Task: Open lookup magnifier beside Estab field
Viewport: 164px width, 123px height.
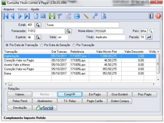Action: 38,25
